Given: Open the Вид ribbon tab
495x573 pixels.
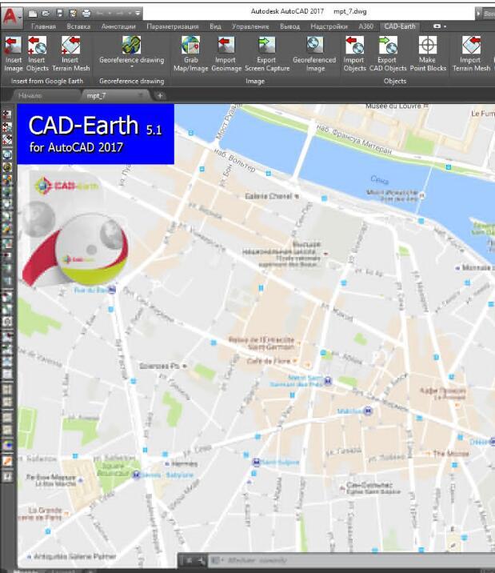Looking at the screenshot, I should pyautogui.click(x=215, y=26).
